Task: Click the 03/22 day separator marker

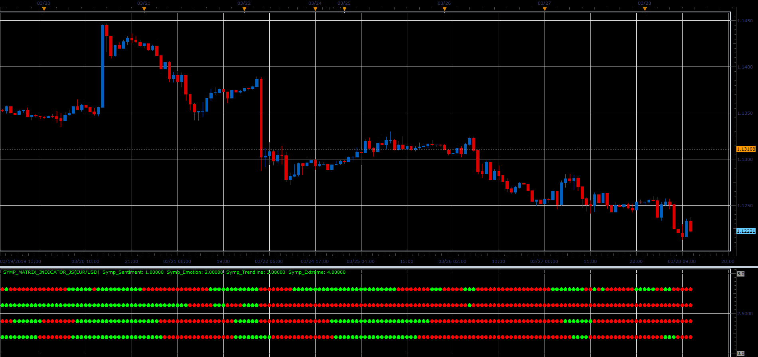Action: coord(244,9)
